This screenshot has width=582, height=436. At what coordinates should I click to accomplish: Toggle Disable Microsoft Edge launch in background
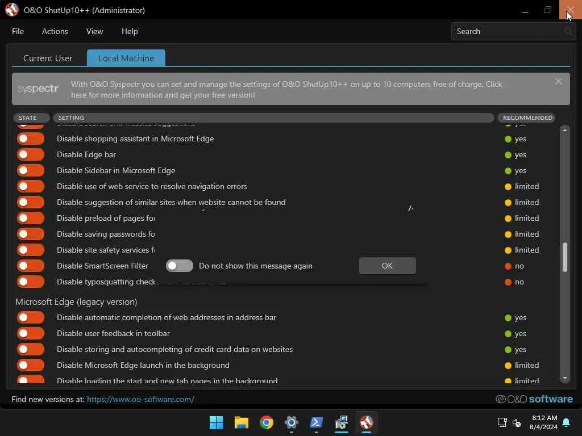[31, 365]
